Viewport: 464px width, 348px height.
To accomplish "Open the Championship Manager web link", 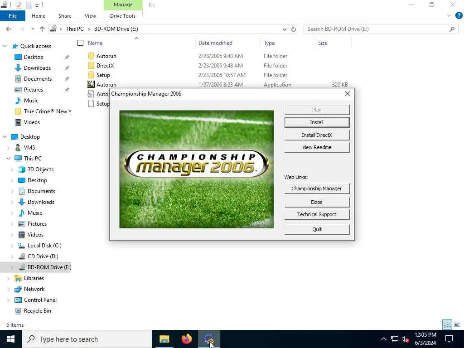I will coord(317,188).
